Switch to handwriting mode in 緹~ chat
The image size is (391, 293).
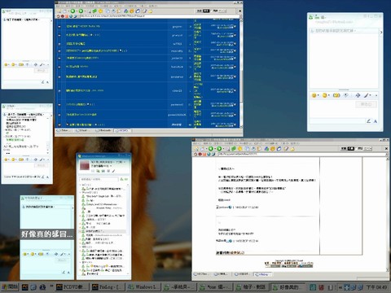[x=368, y=121]
